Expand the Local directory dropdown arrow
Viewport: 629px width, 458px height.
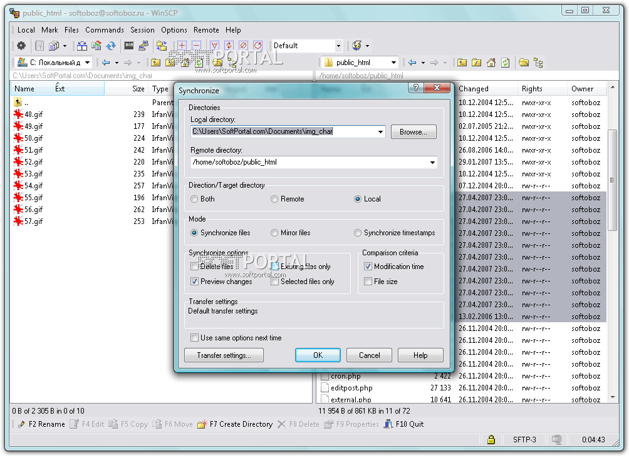[x=380, y=132]
